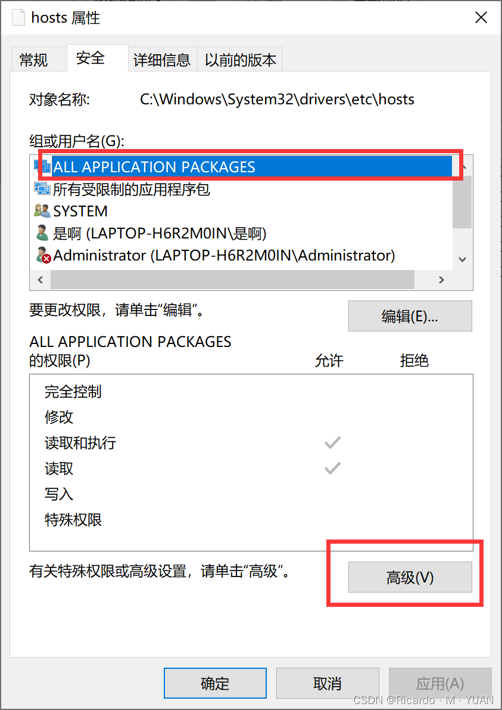
Task: Cancel the dialog with 取消 button
Action: click(x=328, y=683)
